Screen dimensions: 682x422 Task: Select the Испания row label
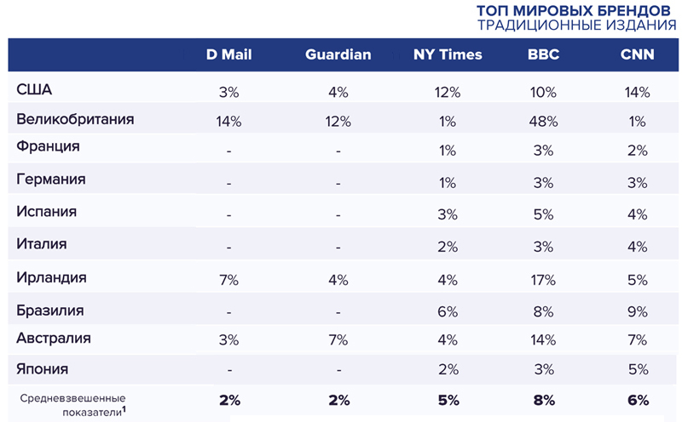click(46, 212)
